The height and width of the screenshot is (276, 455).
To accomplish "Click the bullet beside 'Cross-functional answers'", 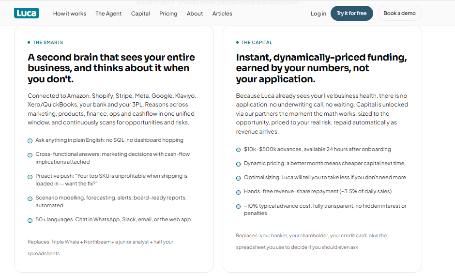I will [x=30, y=155].
